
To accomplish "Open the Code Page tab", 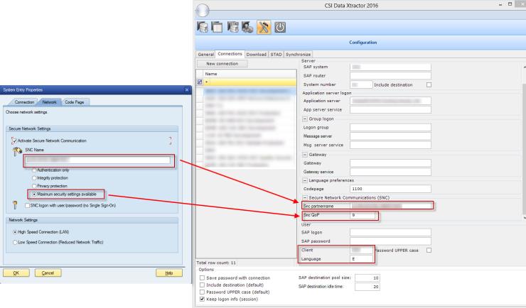I will [75, 102].
